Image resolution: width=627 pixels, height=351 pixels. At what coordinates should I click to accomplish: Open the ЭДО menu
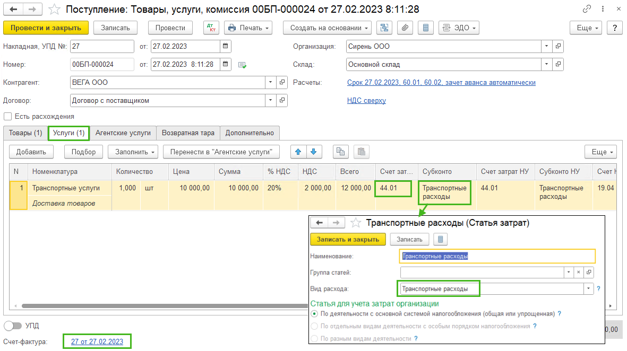pyautogui.click(x=459, y=28)
